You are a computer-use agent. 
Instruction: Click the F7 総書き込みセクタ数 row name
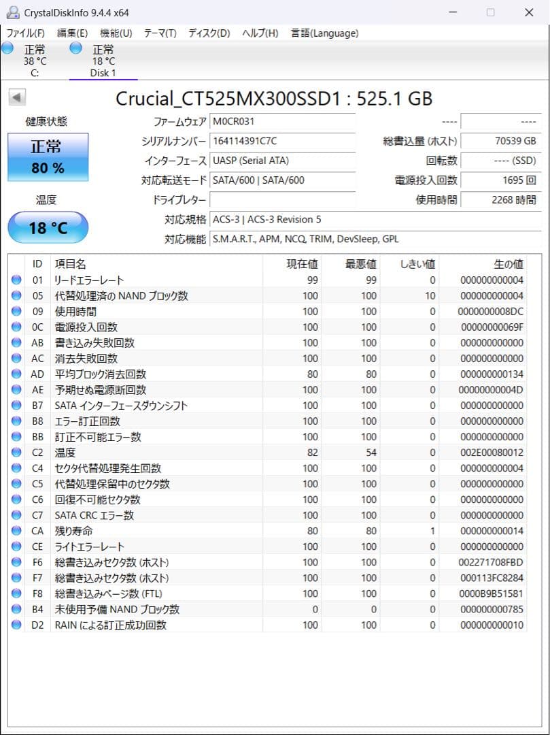(112, 578)
